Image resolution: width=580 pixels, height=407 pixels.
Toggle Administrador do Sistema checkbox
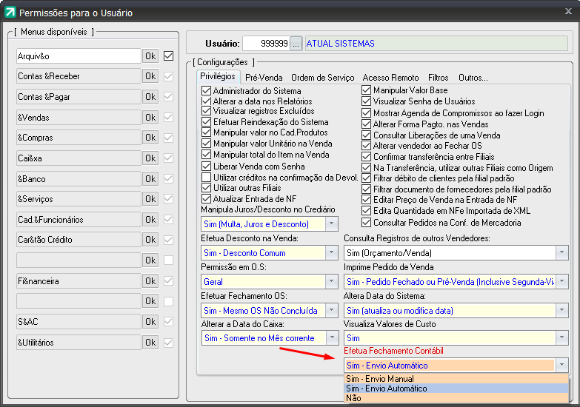pos(207,91)
